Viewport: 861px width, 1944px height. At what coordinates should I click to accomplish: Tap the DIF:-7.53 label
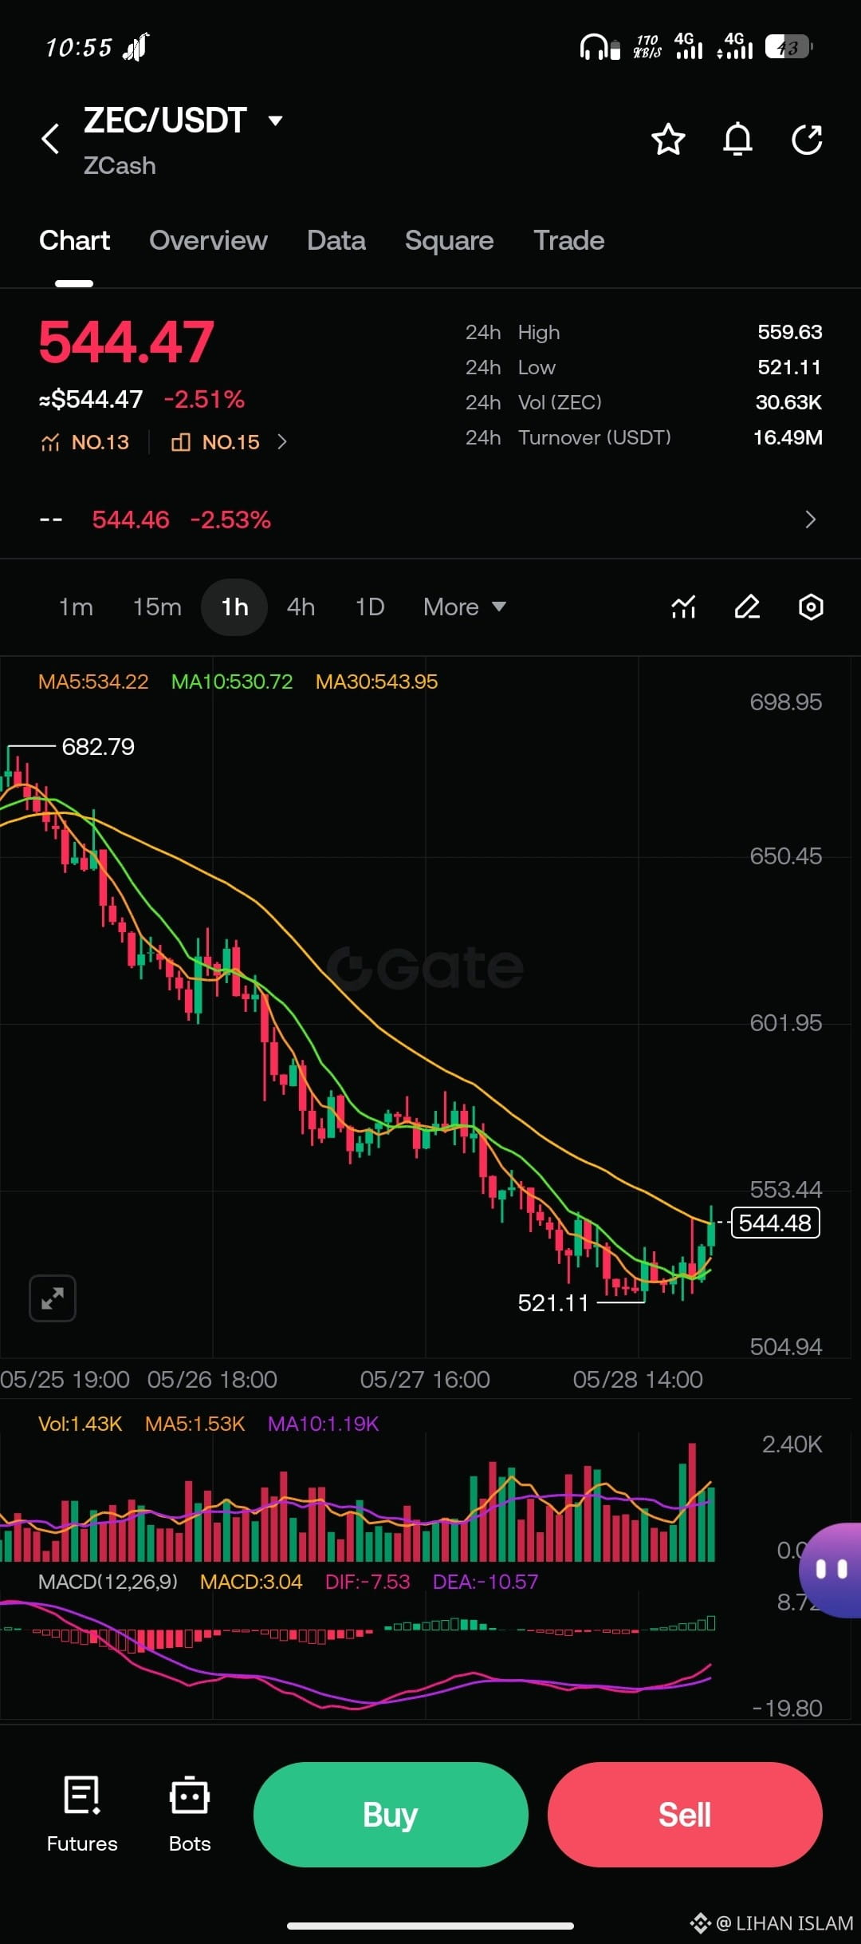368,1582
